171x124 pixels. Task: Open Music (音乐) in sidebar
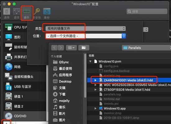click(59, 107)
